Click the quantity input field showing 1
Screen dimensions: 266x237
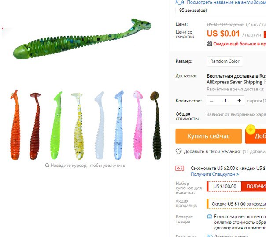(x=225, y=101)
